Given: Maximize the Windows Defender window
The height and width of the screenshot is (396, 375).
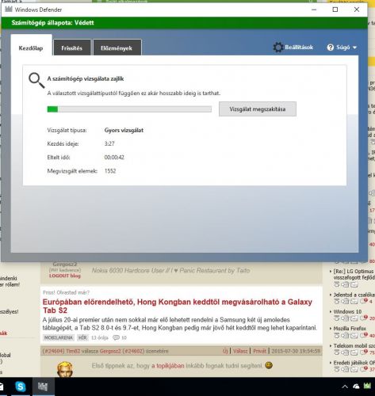Looking at the screenshot, I should point(335,10).
